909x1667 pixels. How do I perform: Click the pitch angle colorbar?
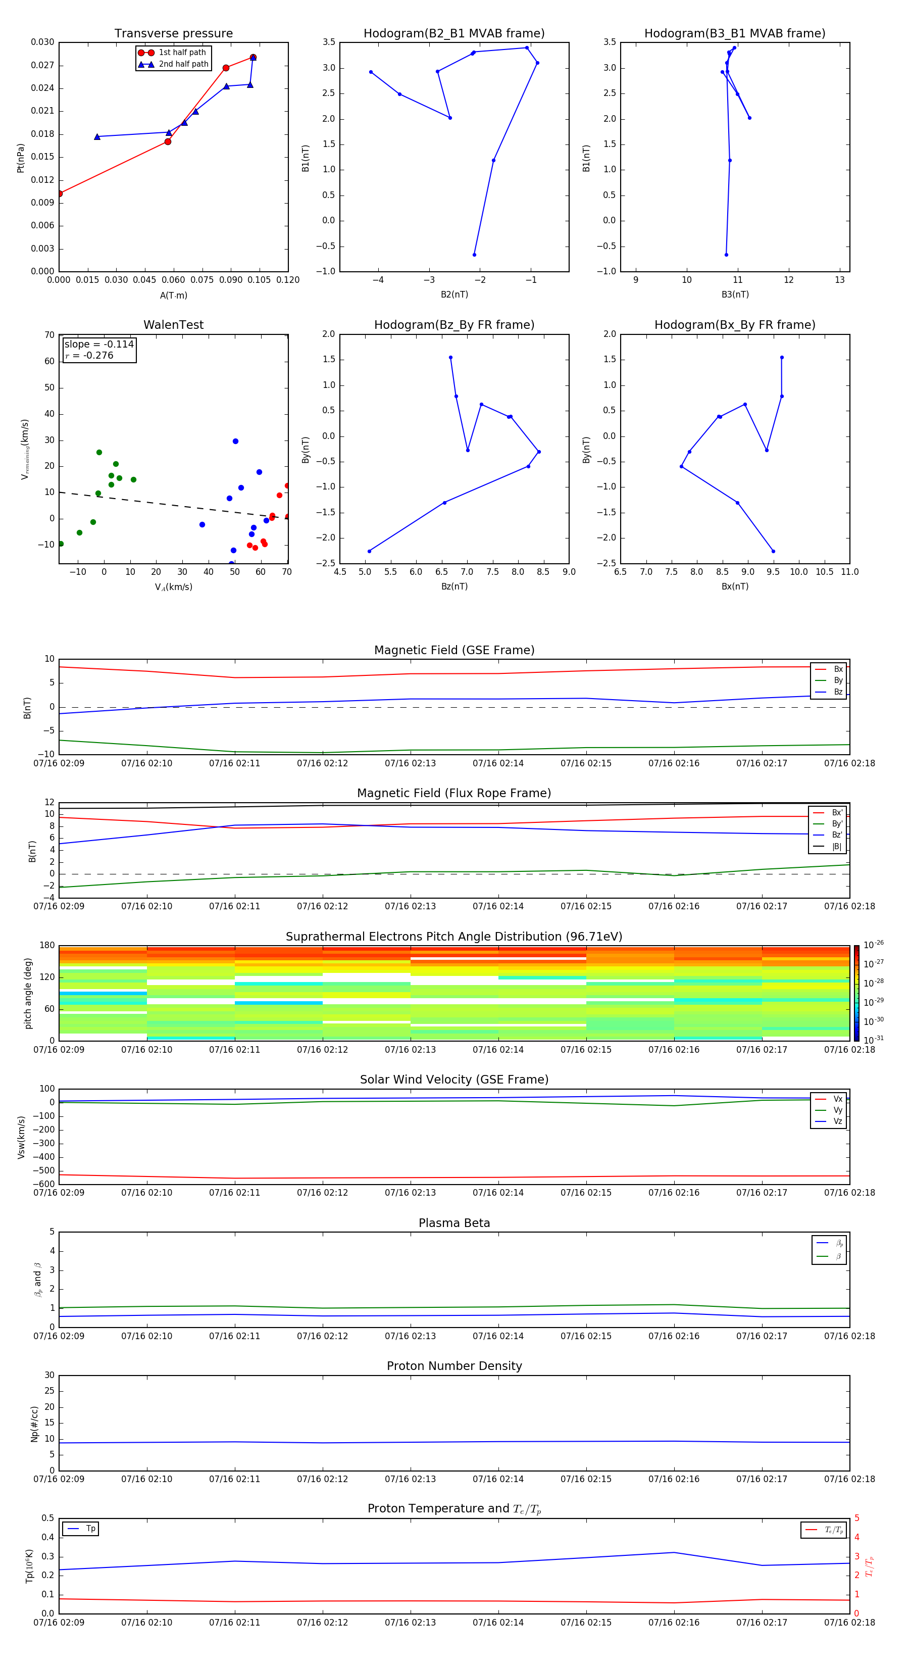[856, 993]
